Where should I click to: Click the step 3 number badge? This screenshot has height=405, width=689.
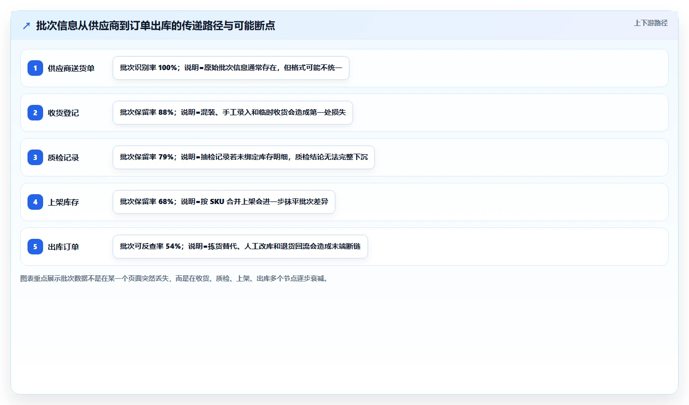35,157
